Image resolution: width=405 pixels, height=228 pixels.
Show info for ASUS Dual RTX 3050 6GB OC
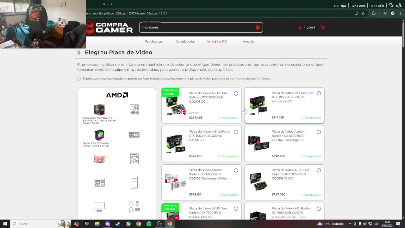(x=236, y=93)
